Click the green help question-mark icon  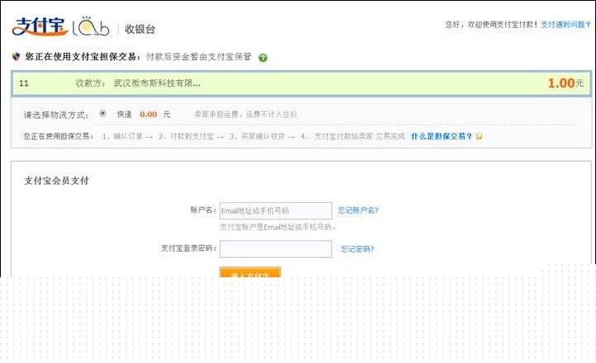click(263, 58)
